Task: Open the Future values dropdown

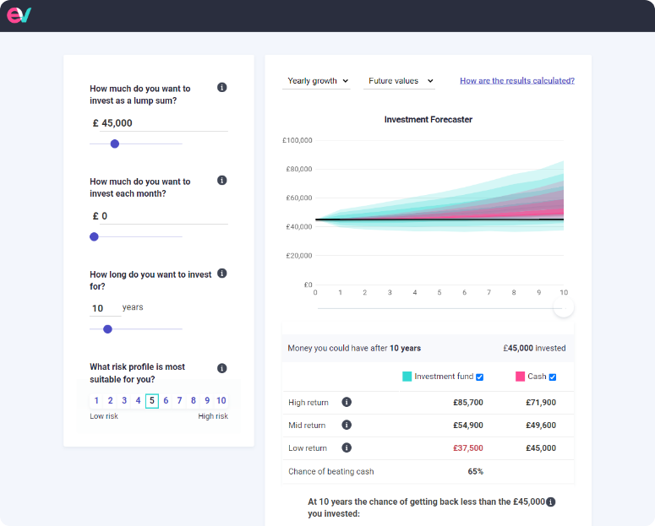Action: coord(400,81)
